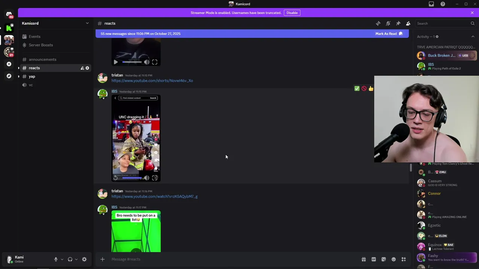Open emoji picker in message bar
Screen dimensions: 479x269
(x=394, y=259)
